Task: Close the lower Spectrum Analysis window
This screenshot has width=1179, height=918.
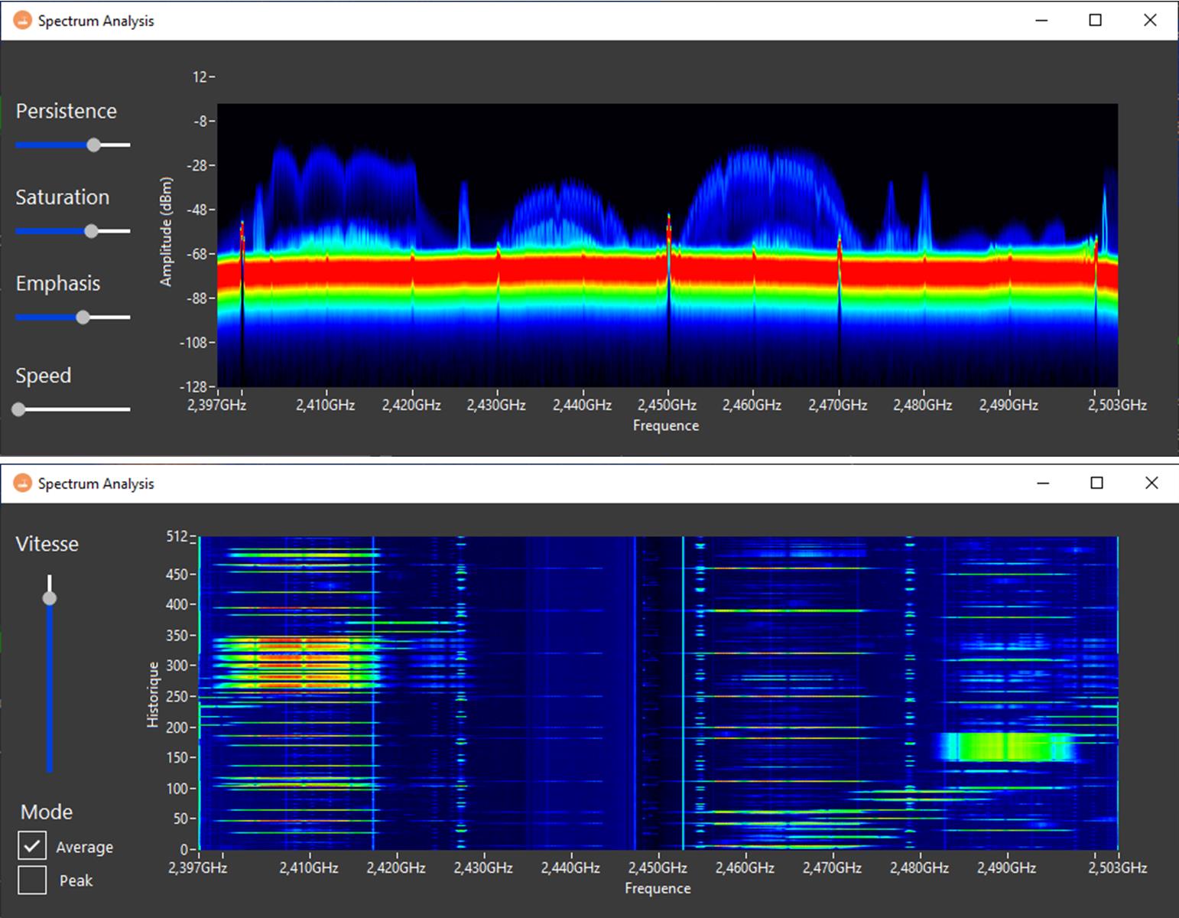Action: (x=1151, y=483)
